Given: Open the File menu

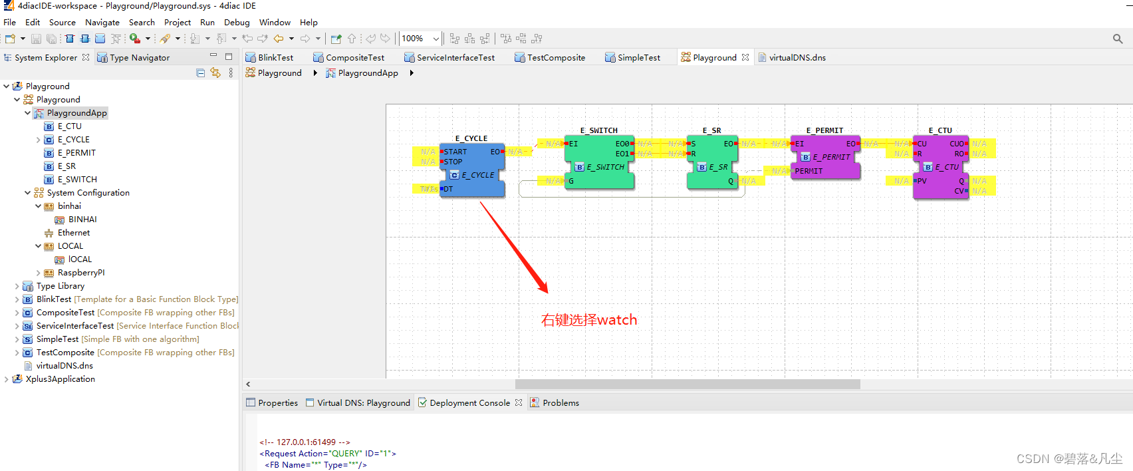Looking at the screenshot, I should click(x=10, y=22).
